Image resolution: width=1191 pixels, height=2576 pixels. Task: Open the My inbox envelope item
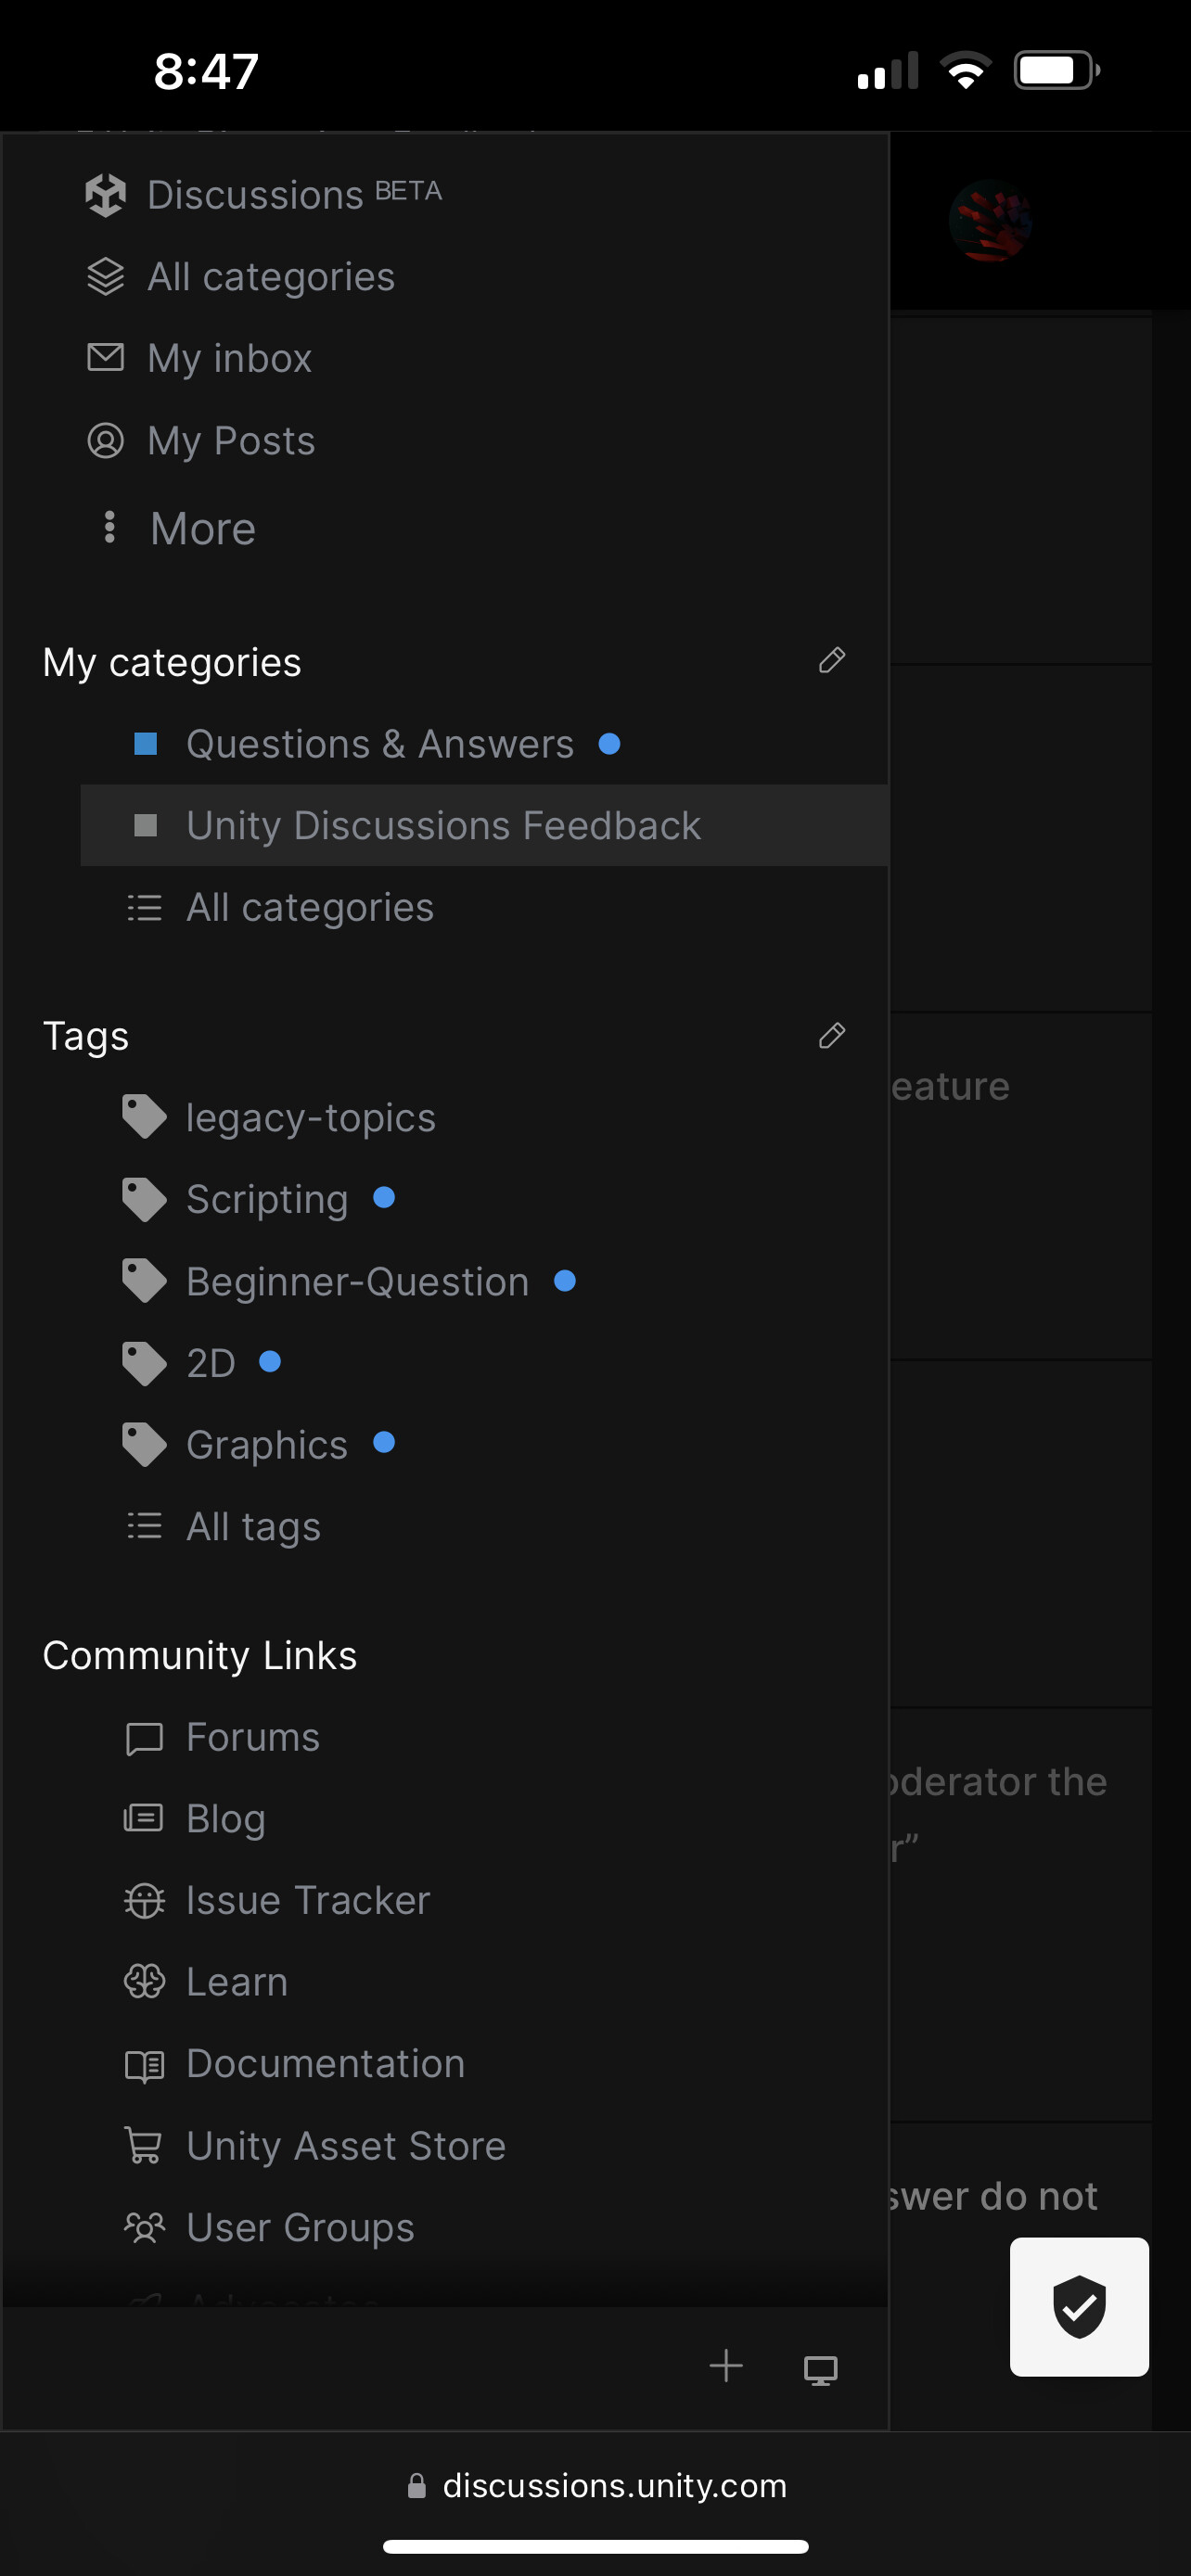click(229, 358)
